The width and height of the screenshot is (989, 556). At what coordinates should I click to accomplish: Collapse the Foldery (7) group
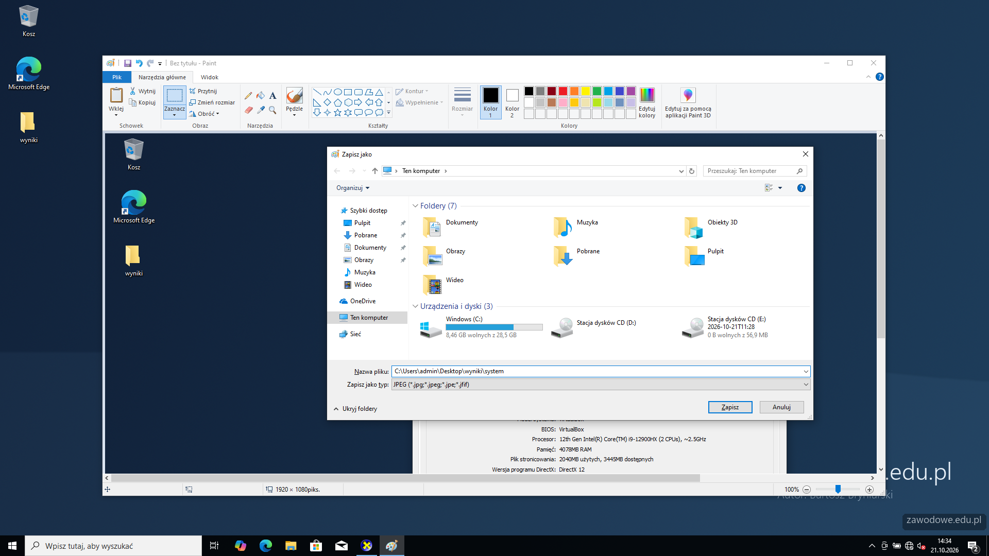[415, 206]
